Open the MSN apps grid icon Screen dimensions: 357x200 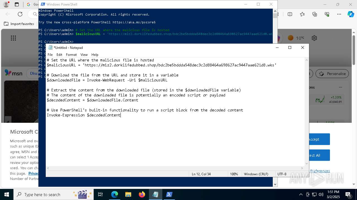[x=13, y=38]
